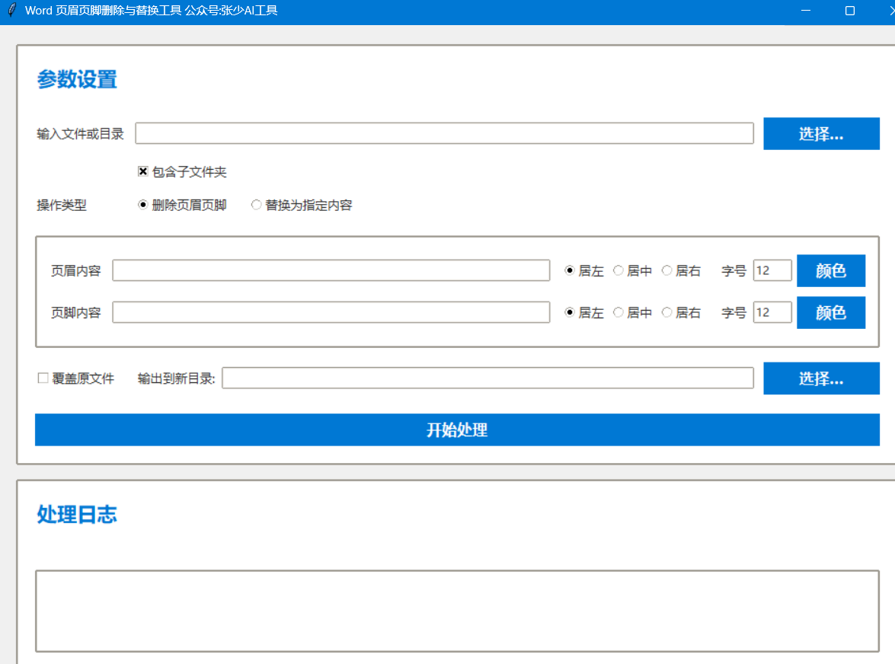Screen dimensions: 895x664
Task: Click 选择... button for output directory
Action: pos(821,378)
